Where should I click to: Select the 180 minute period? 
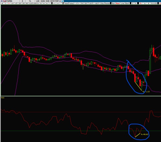pyautogui.click(x=35, y=3)
